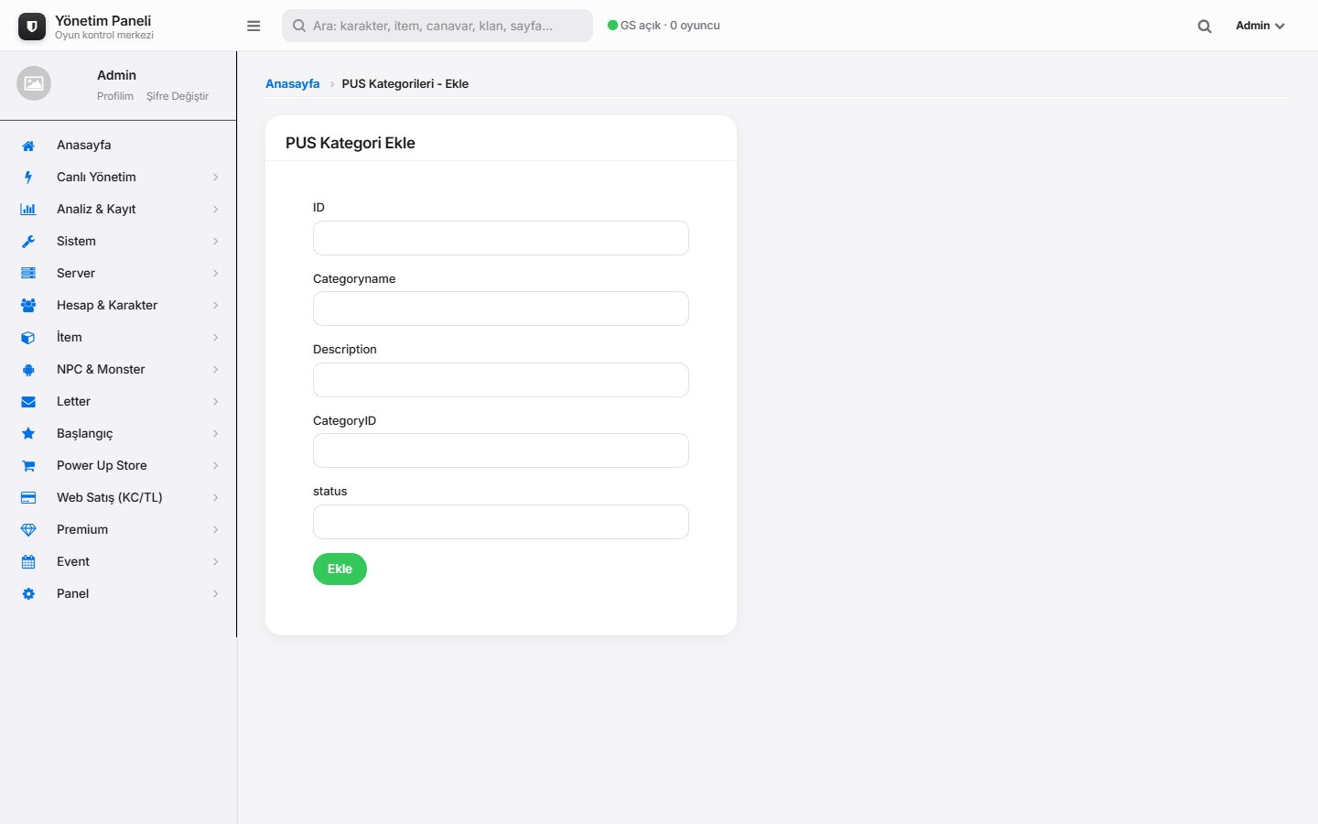Click the GS açık · 0 oyuncu status
Screen dimensions: 1318x824
[664, 26]
